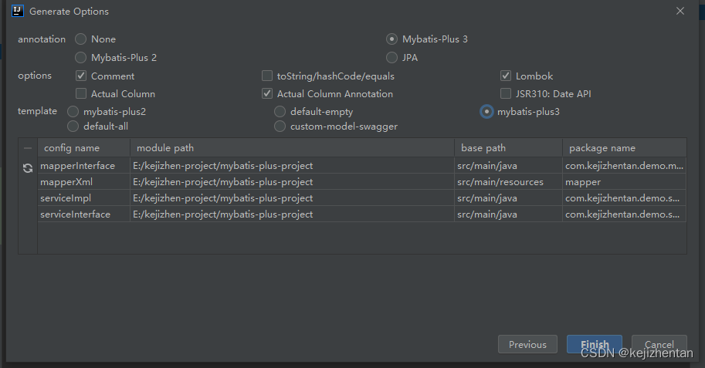Enable the Actual Column checkbox
Image resolution: width=705 pixels, height=368 pixels.
[81, 93]
